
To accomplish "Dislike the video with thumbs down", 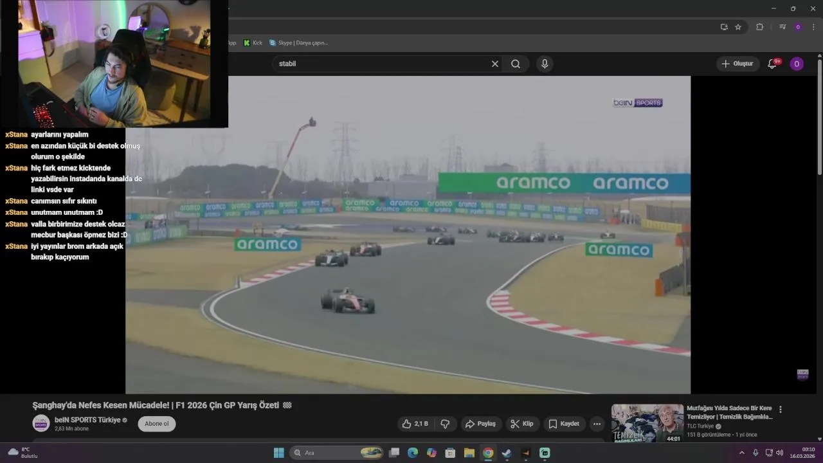I will click(445, 424).
